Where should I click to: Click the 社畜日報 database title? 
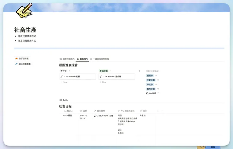(x=65, y=107)
